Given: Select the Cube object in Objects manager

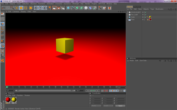Looking at the screenshot, I should tap(133, 17).
